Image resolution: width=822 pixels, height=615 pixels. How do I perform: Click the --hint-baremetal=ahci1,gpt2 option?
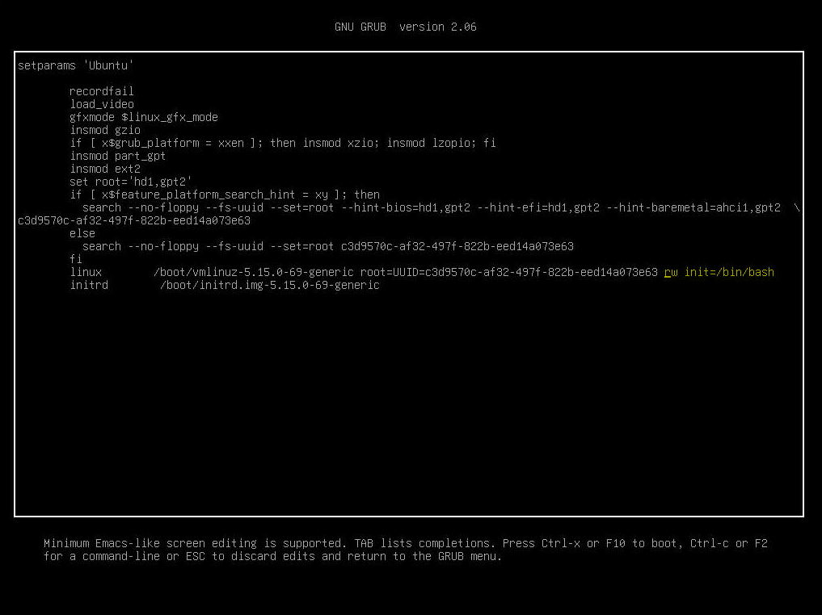coord(693,207)
